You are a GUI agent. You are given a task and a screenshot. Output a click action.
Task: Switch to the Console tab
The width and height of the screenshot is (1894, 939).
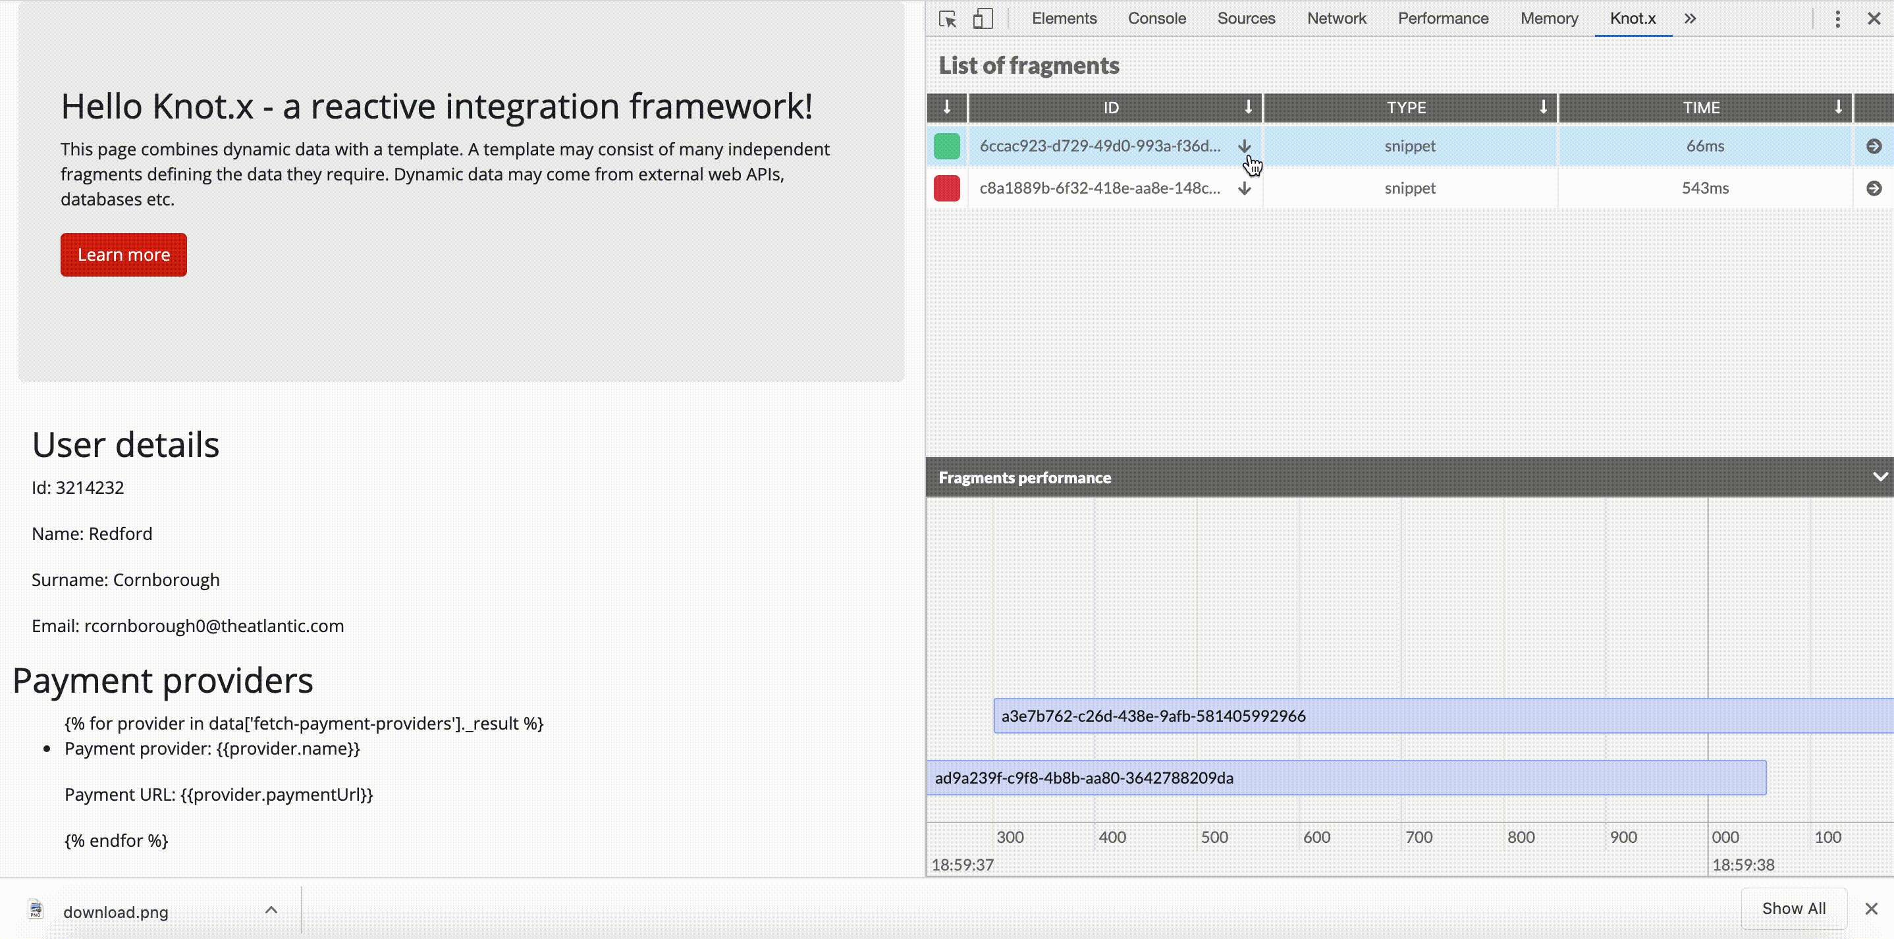click(x=1156, y=18)
